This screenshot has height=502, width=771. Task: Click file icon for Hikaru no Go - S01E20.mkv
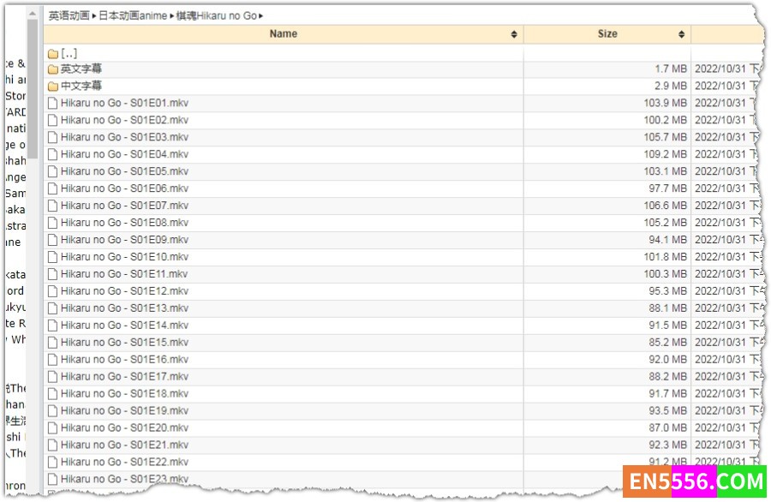click(x=52, y=428)
